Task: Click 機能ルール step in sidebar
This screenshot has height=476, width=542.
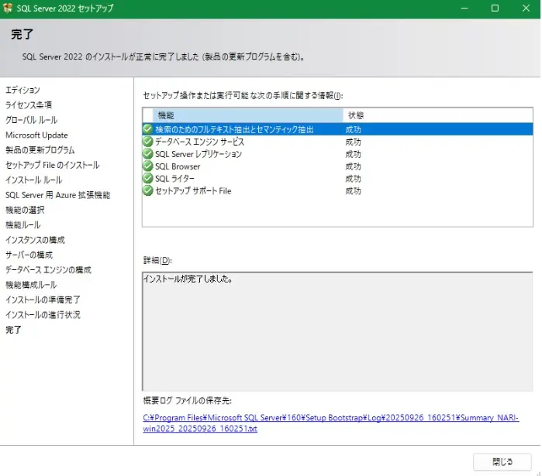Action: click(22, 225)
